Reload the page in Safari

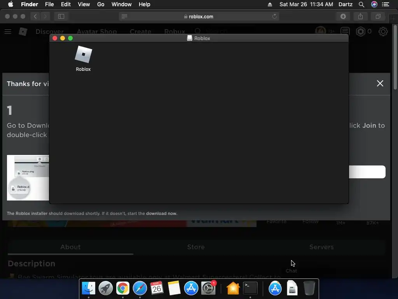[274, 16]
